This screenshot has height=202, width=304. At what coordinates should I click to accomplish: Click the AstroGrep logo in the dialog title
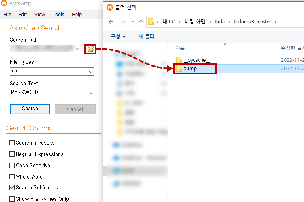(x=110, y=7)
